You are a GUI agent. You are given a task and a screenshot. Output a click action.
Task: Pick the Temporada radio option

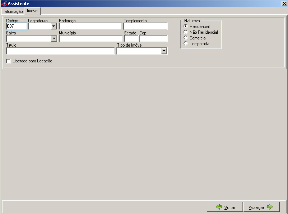[x=186, y=43]
